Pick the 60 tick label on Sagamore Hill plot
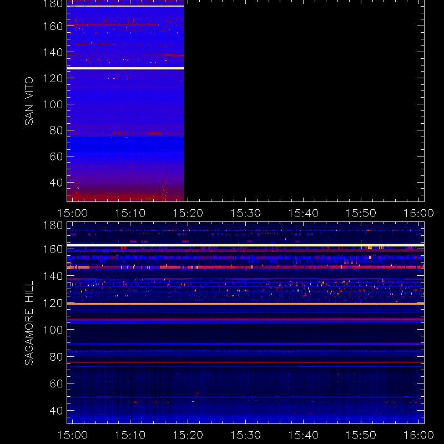 pyautogui.click(x=56, y=384)
